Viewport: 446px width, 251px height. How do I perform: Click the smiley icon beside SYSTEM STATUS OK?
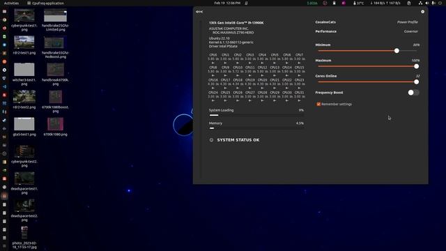pyautogui.click(x=211, y=140)
